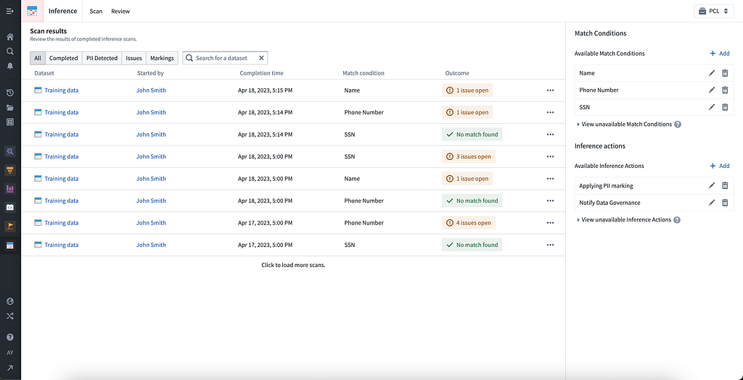Open more options for the 5:15 PM scan
The width and height of the screenshot is (743, 380).
pyautogui.click(x=550, y=90)
